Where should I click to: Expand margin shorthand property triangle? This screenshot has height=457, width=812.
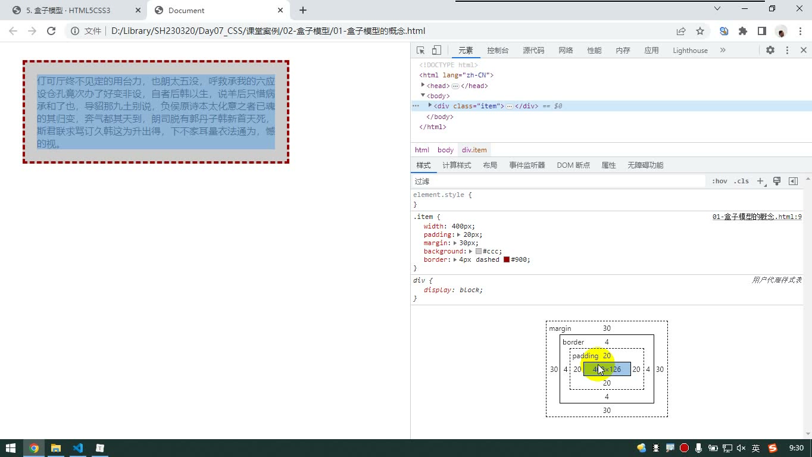point(455,243)
